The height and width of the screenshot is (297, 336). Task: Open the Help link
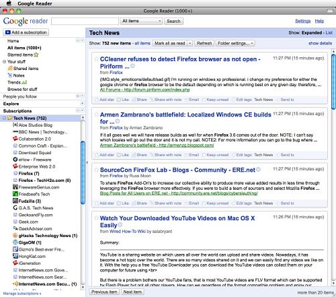tap(319, 21)
